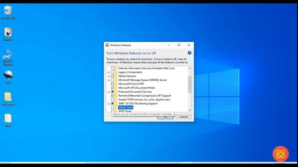The image size is (298, 167).
Task: Enable Microsoft Message Queue (MSMQ) Server checkbox
Action: pos(113,80)
